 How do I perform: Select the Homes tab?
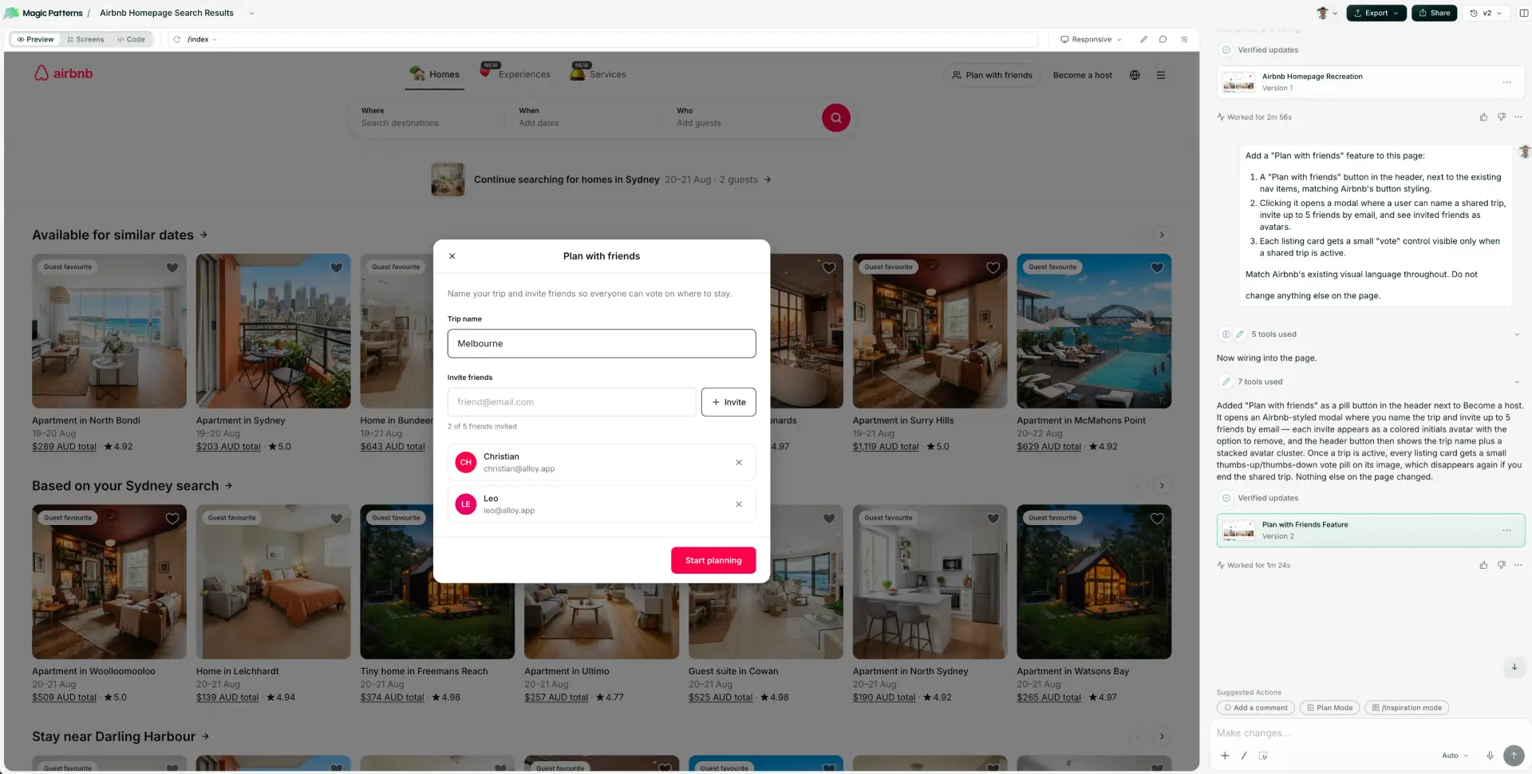coord(435,74)
